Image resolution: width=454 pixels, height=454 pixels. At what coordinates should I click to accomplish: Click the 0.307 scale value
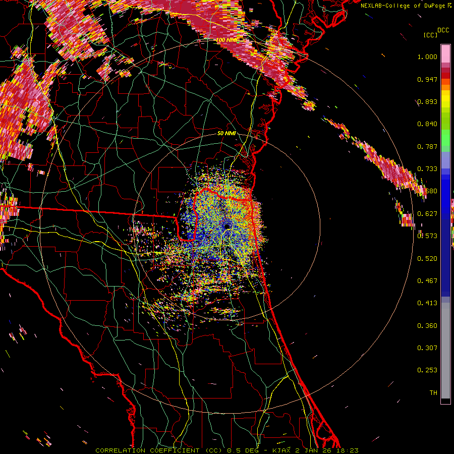click(427, 348)
